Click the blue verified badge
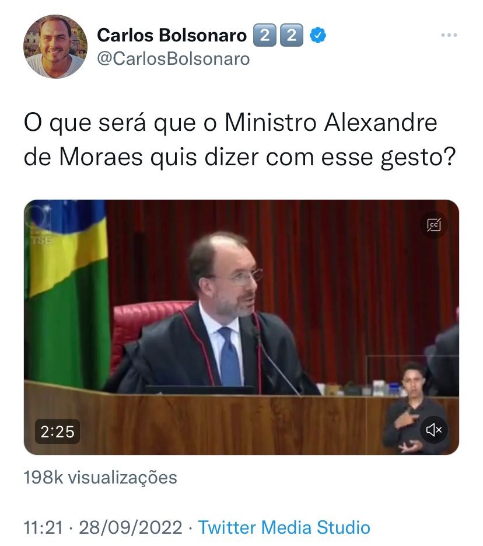 (318, 35)
